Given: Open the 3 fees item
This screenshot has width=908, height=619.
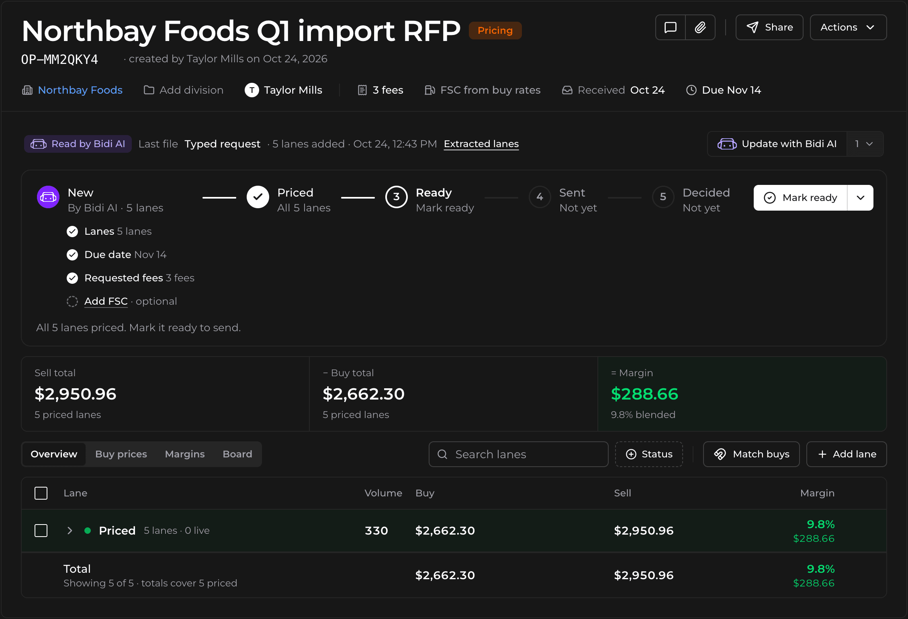Looking at the screenshot, I should (380, 90).
